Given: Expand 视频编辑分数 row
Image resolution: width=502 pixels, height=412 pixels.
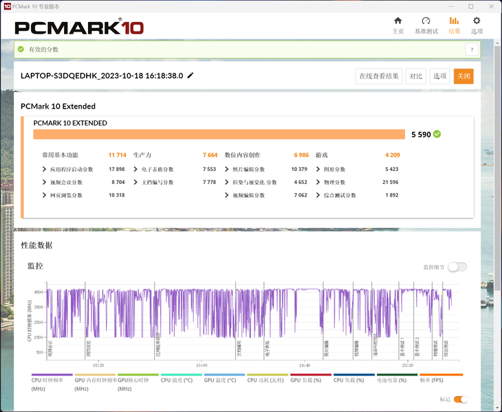Looking at the screenshot, I should point(227,195).
